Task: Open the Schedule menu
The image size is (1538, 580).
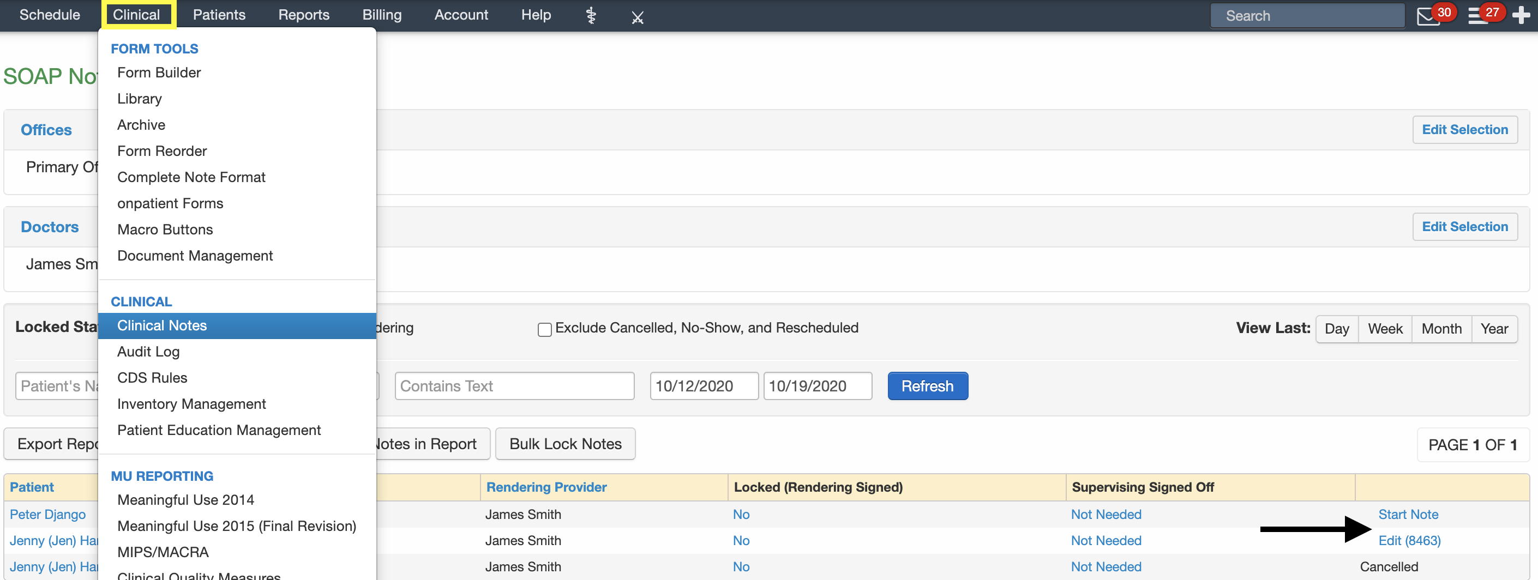Action: tap(50, 15)
